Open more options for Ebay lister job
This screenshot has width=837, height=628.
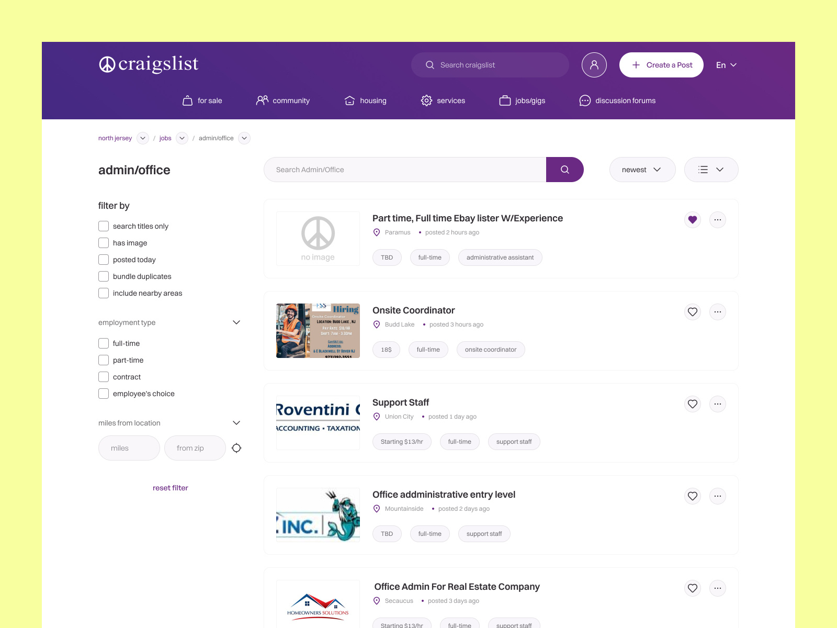click(x=718, y=220)
